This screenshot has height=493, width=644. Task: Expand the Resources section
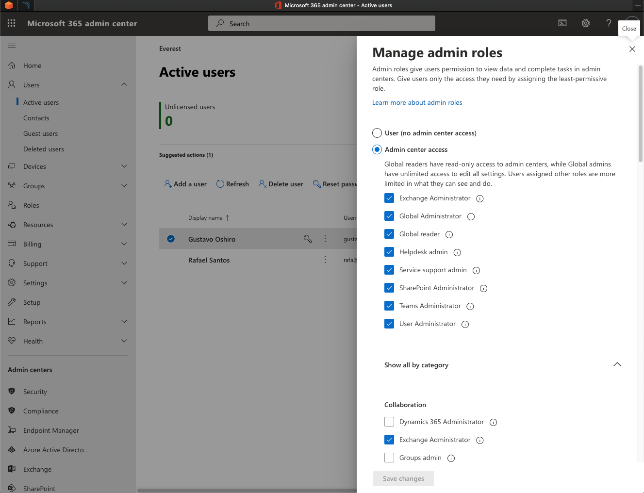124,224
